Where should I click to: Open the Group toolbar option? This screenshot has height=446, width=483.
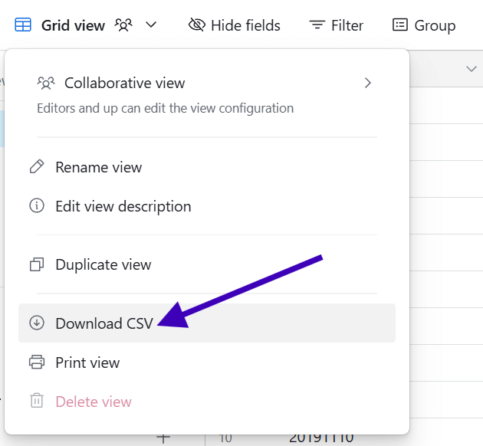pos(424,25)
